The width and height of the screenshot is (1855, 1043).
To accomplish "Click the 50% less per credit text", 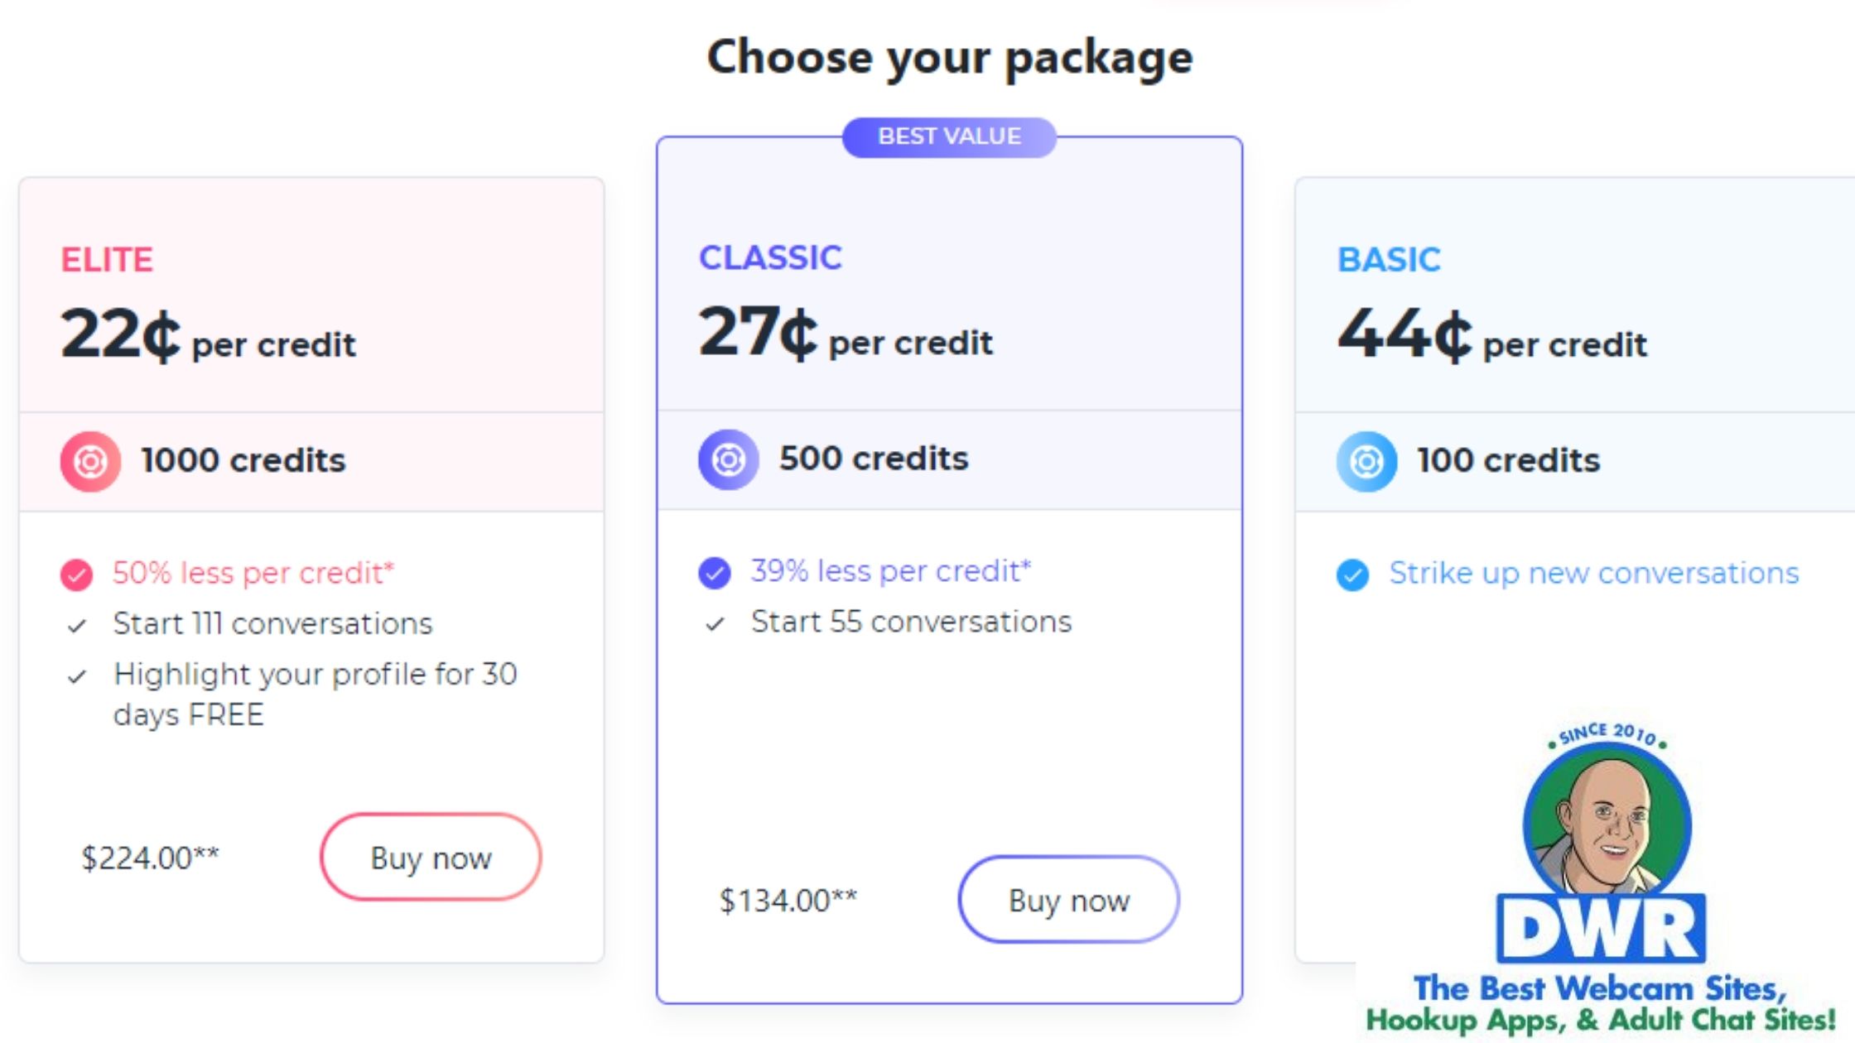I will (253, 573).
